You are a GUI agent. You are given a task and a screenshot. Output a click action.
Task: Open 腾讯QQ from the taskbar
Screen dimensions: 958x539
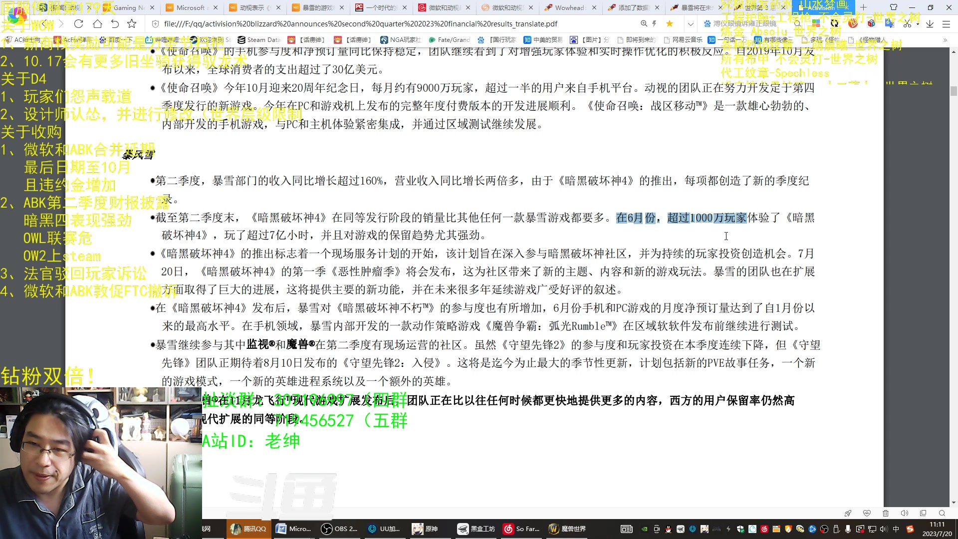[x=248, y=529]
